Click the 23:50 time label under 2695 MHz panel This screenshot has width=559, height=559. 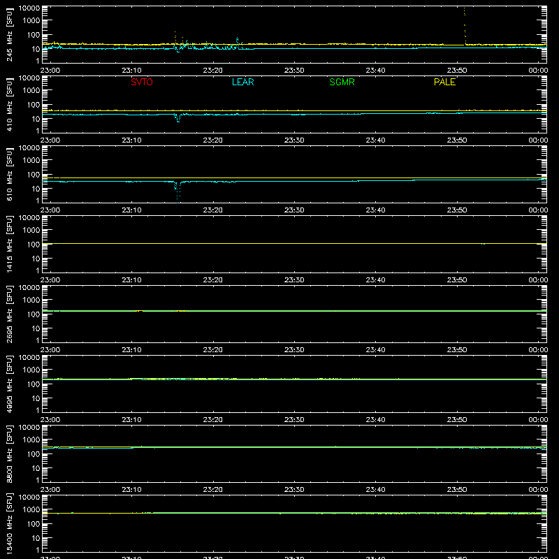tap(457, 350)
